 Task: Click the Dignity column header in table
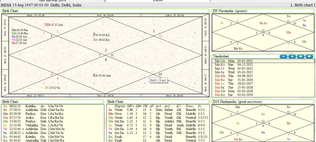(120, 106)
